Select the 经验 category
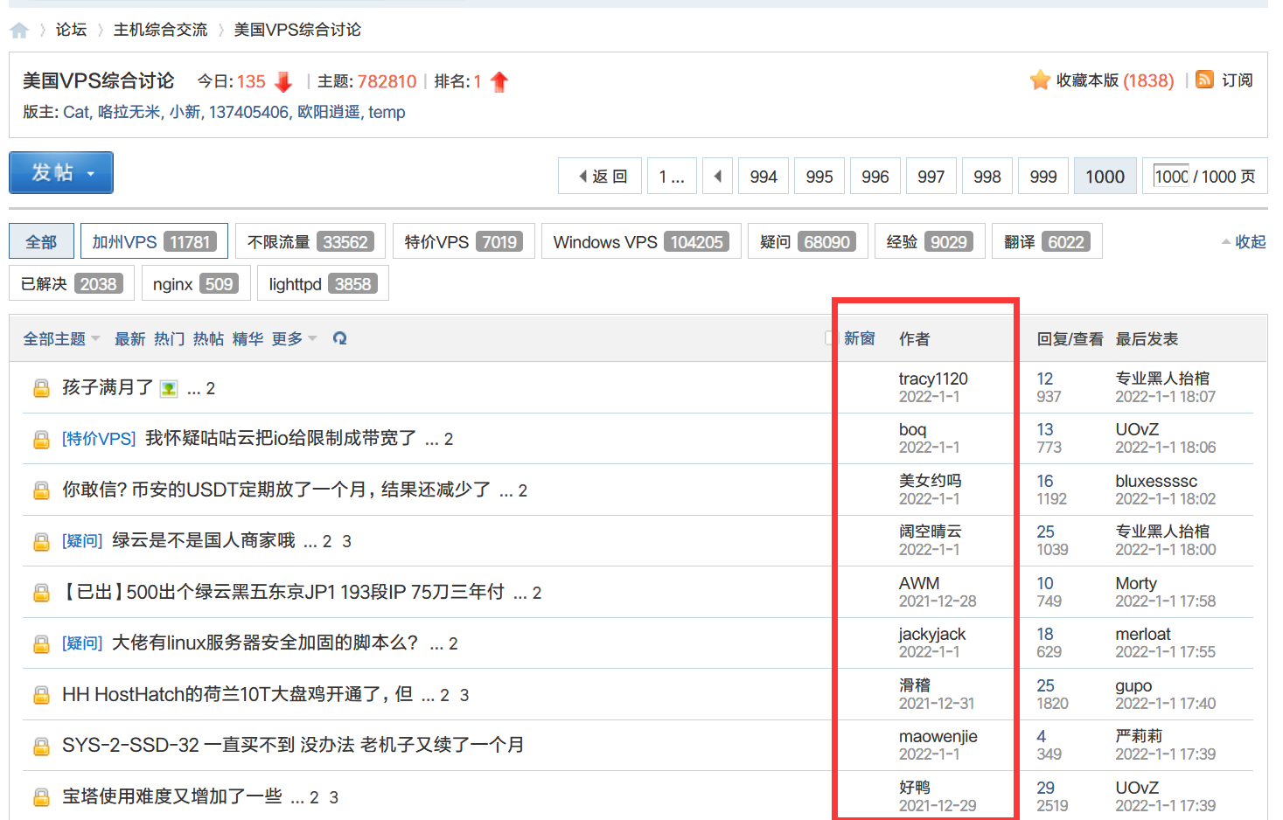This screenshot has height=820, width=1283. point(930,241)
